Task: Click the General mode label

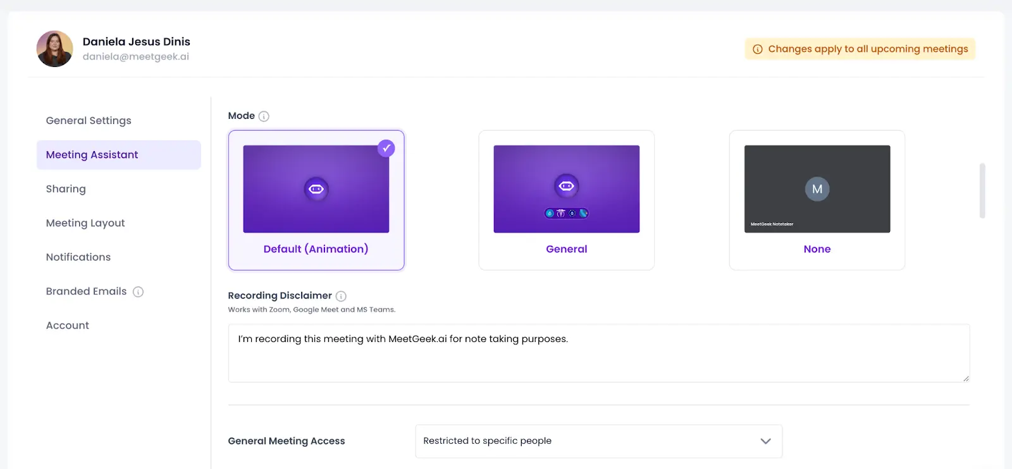Action: tap(567, 249)
